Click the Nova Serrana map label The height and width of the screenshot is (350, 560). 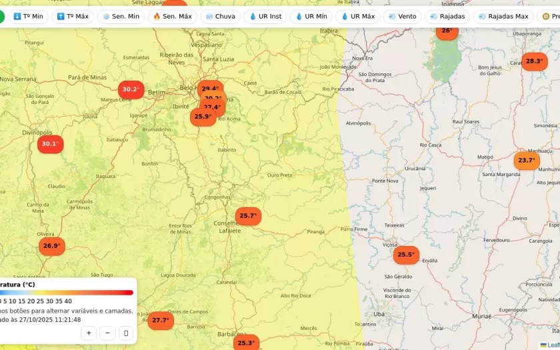tap(18, 79)
